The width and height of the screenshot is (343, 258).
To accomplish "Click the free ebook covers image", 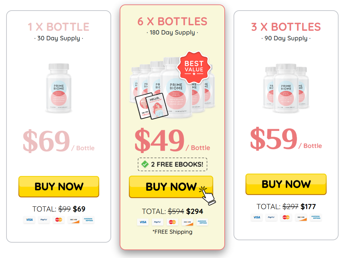I will (x=151, y=106).
